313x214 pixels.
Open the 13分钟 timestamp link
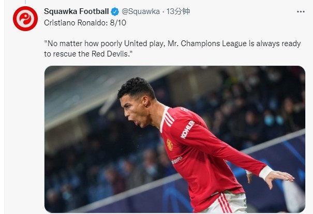click(178, 11)
